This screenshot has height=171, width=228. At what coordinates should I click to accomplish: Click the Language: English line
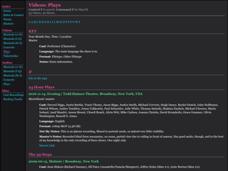(x=52, y=121)
